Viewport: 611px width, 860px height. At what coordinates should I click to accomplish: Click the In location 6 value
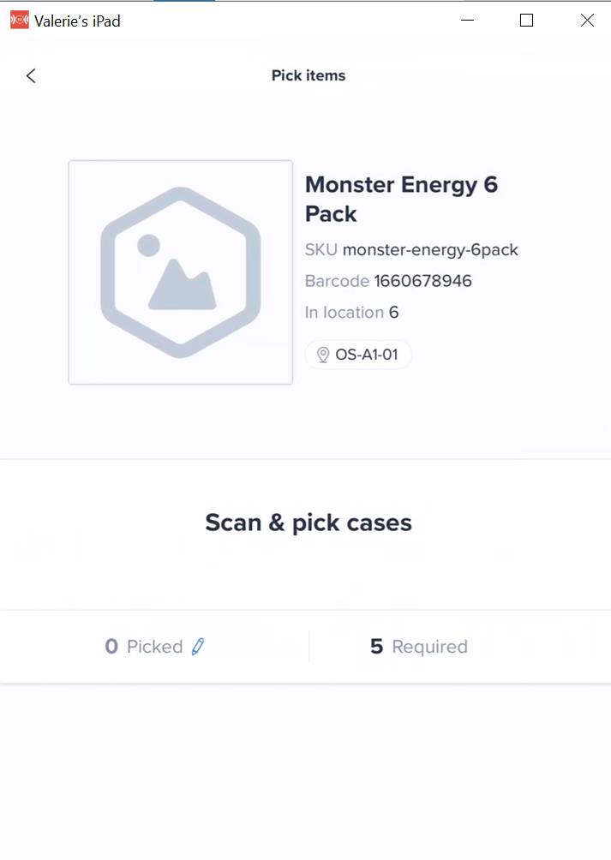[351, 312]
